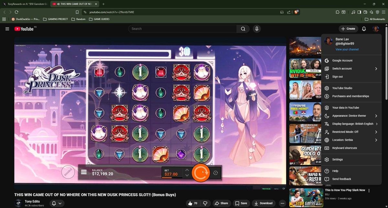Go forward with browser forward arrow
Screen dimensions: 388x208
tap(10, 12)
